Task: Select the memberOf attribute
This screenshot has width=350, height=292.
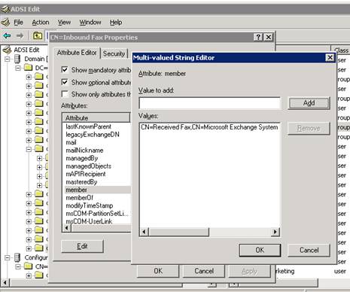Action: (x=79, y=198)
